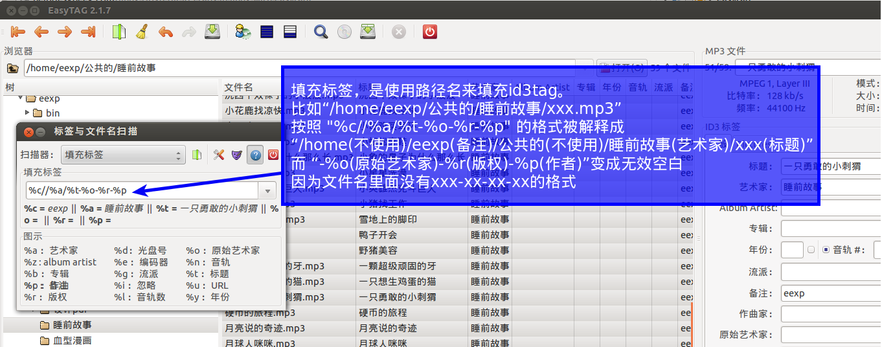Click the 标题 tag field
This screenshot has height=347, width=882.
click(831, 166)
